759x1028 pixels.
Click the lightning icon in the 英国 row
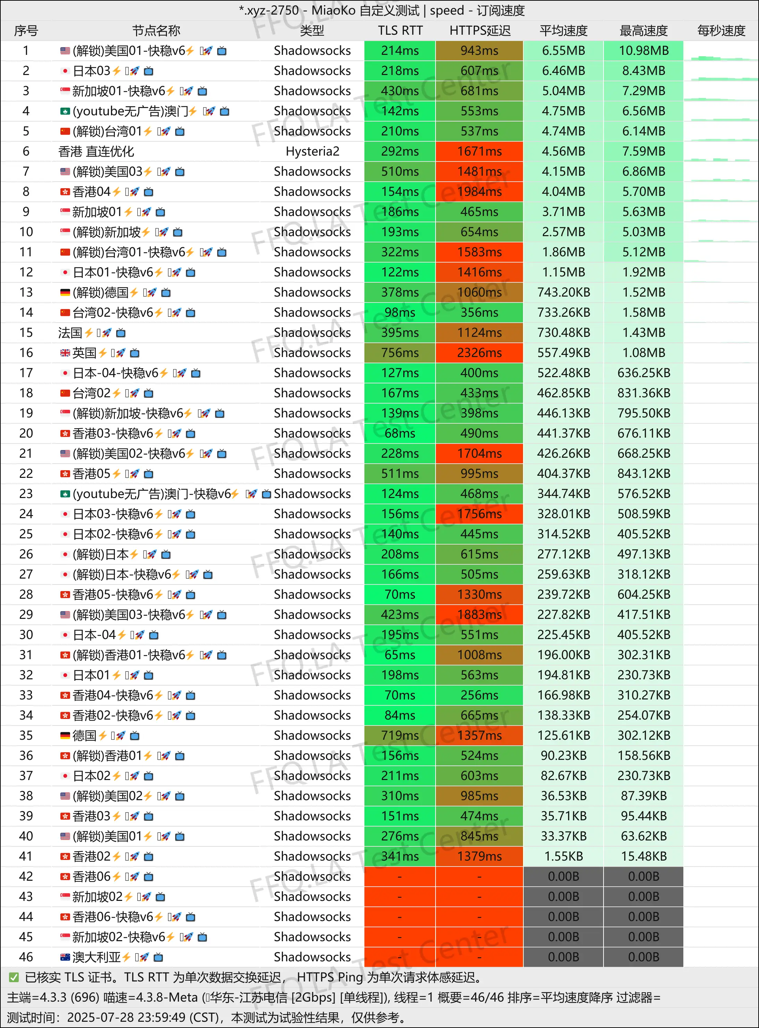(102, 353)
